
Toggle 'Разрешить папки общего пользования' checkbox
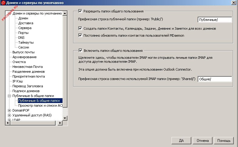point(80,11)
